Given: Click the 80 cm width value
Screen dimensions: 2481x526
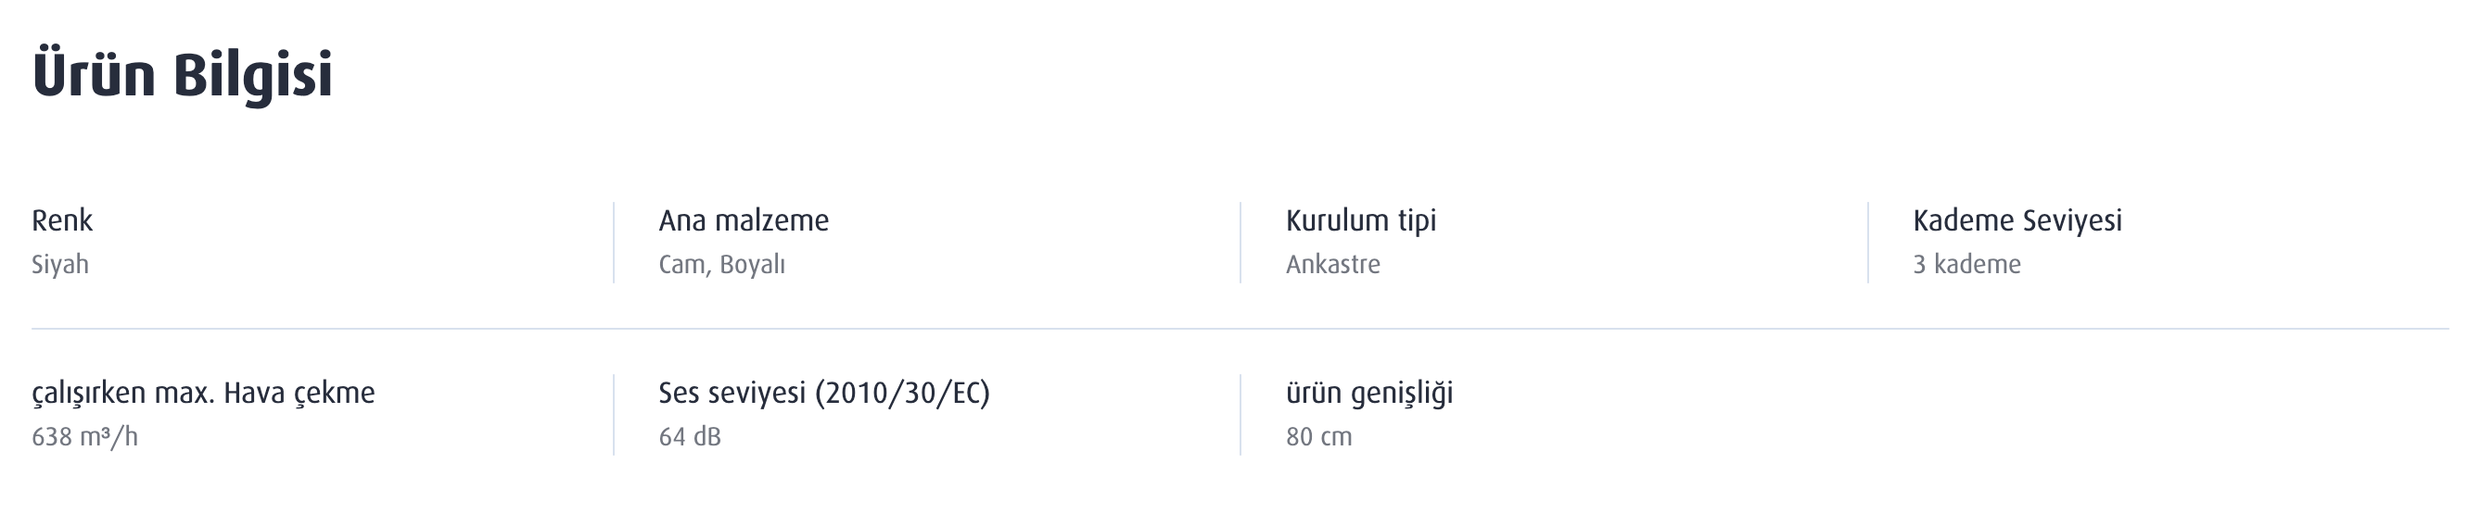Looking at the screenshot, I should tap(1318, 436).
